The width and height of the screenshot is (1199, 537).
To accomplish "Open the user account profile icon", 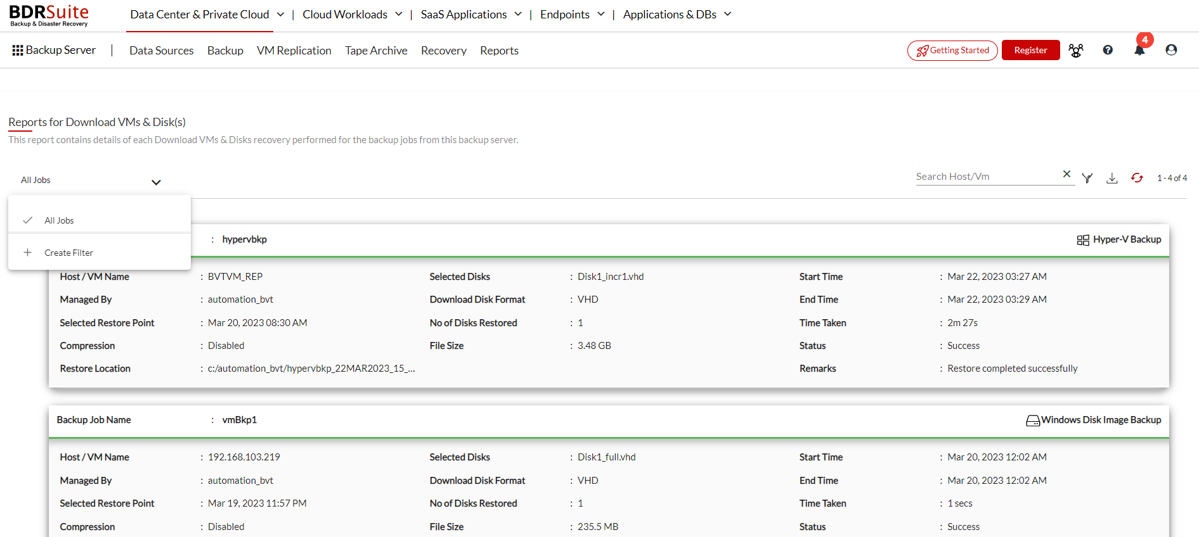I will coord(1171,50).
